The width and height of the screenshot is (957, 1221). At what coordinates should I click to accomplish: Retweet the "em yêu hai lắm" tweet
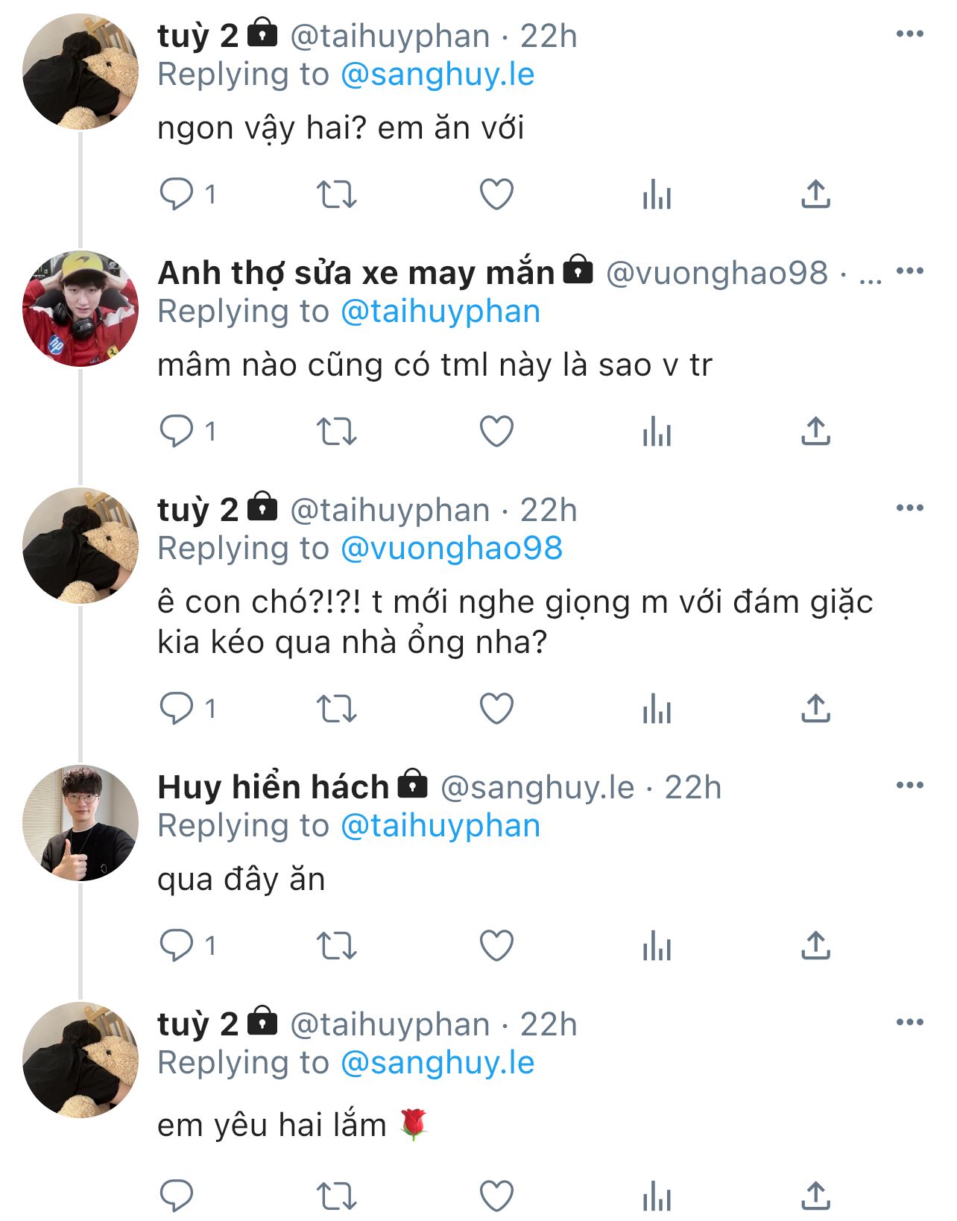pyautogui.click(x=336, y=1196)
